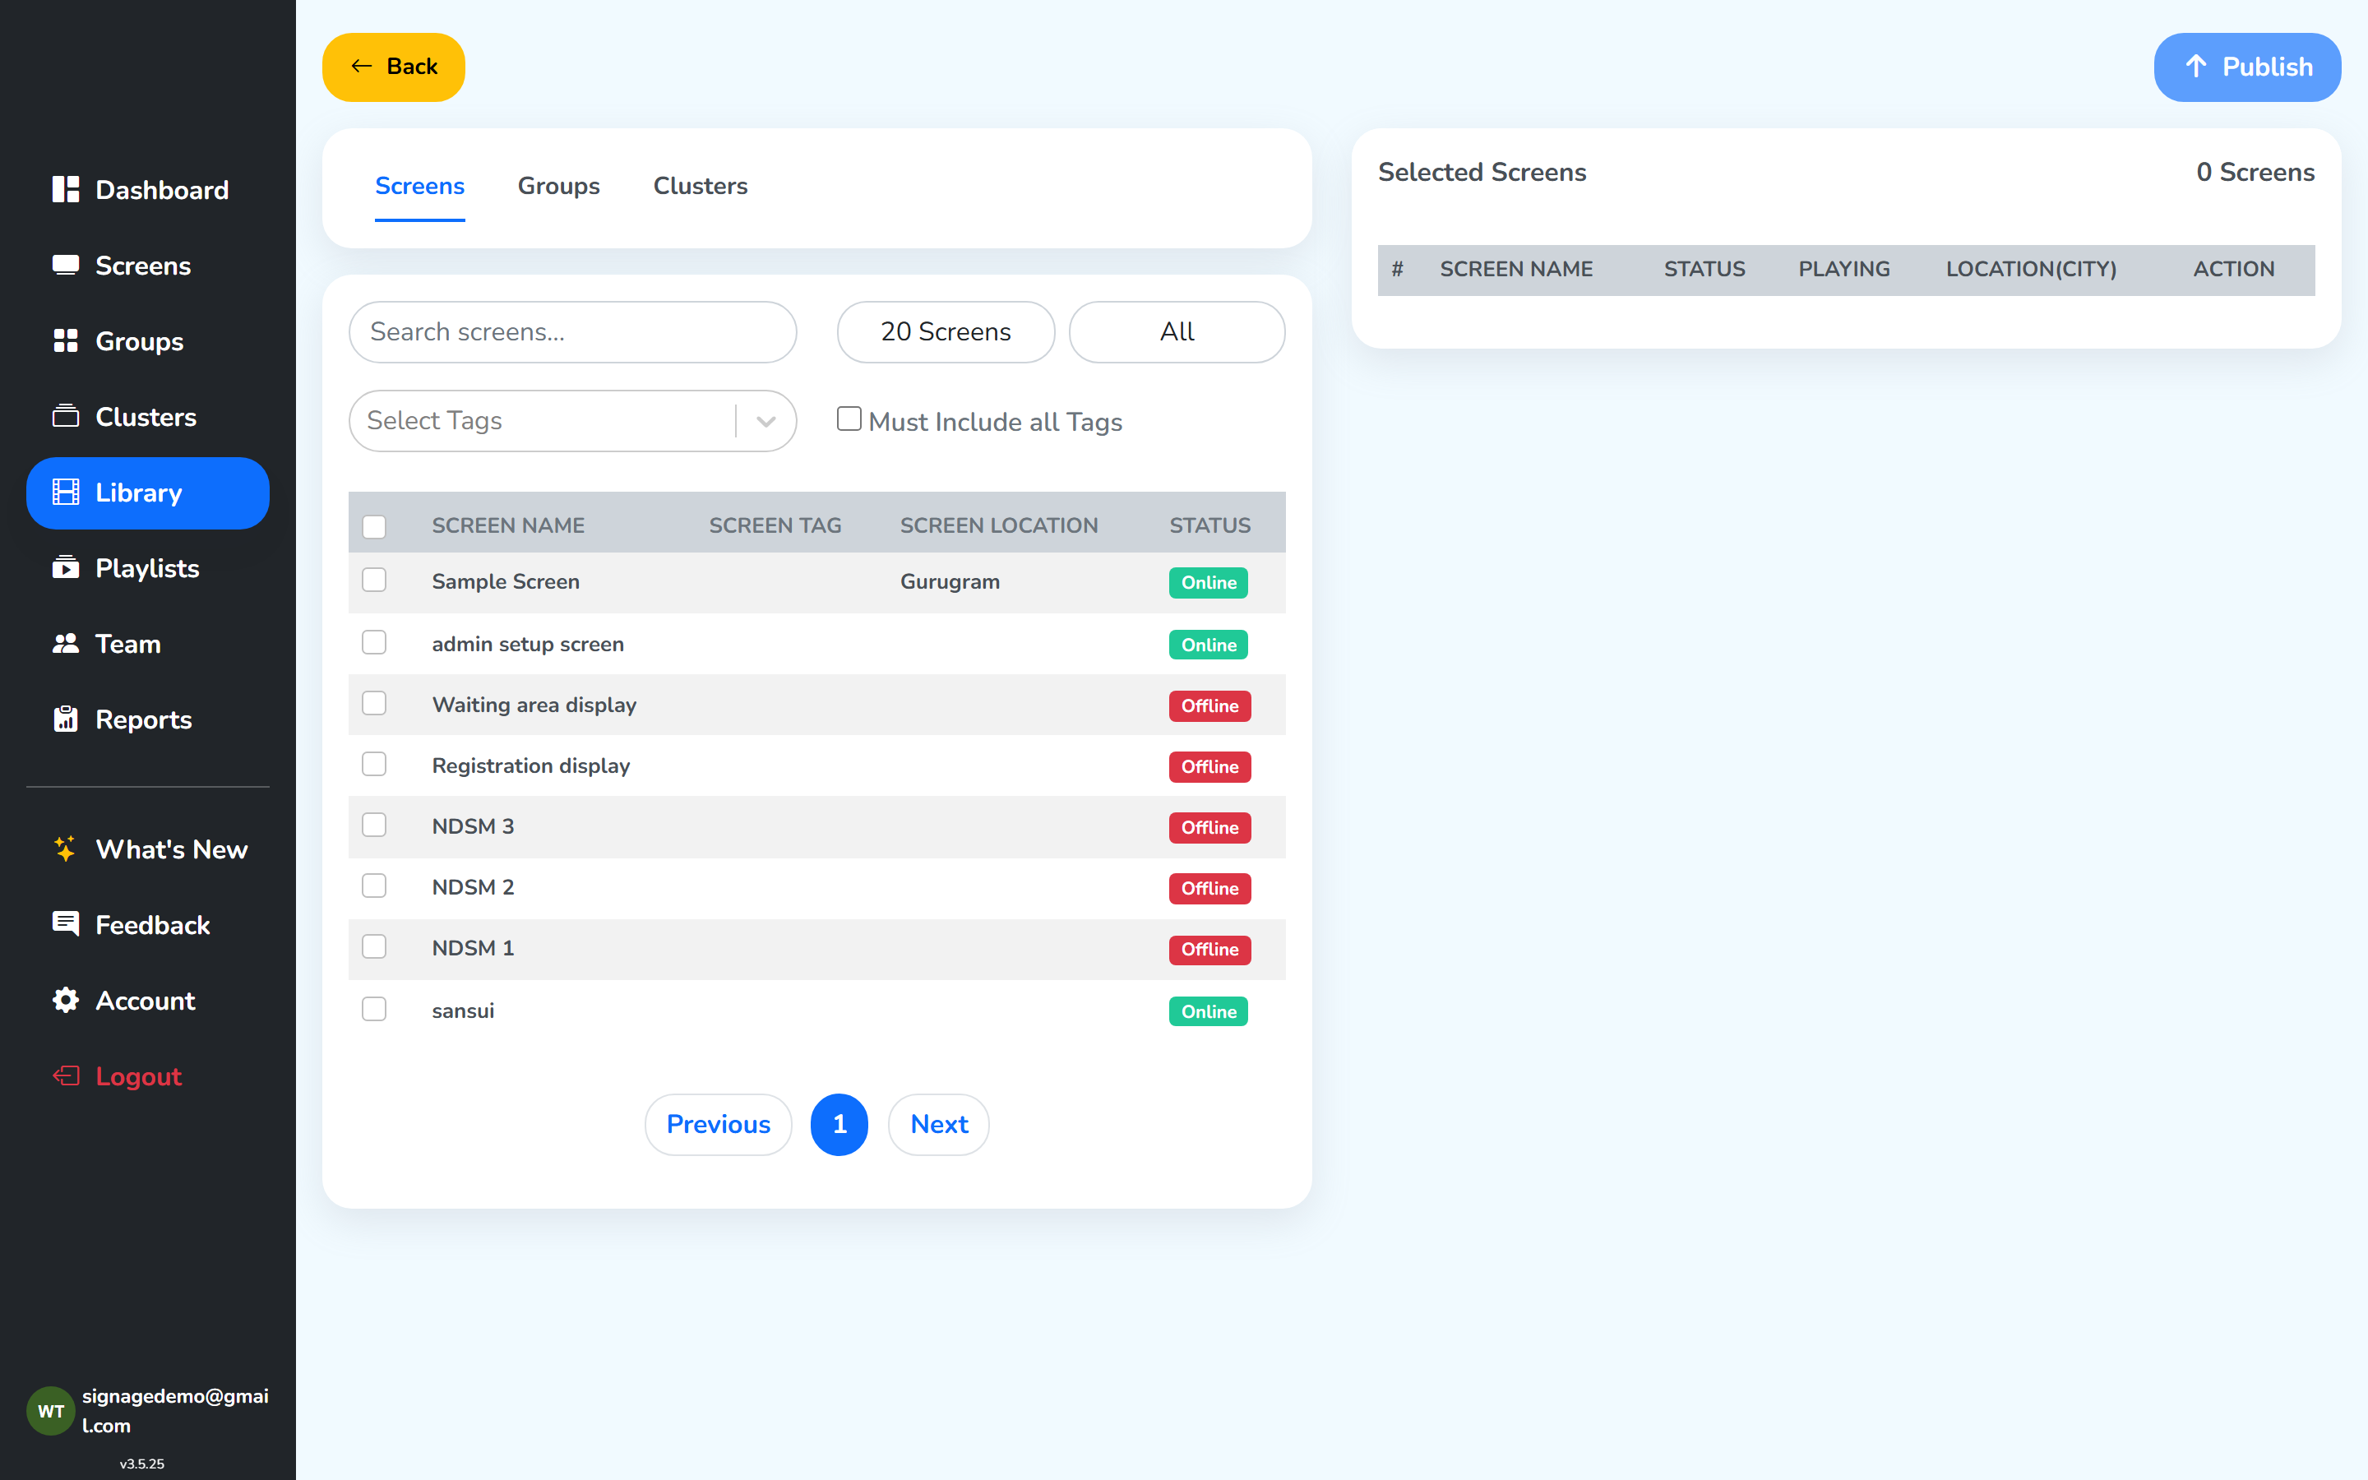
Task: Click the upload arrow on Publish
Action: pos(2196,66)
